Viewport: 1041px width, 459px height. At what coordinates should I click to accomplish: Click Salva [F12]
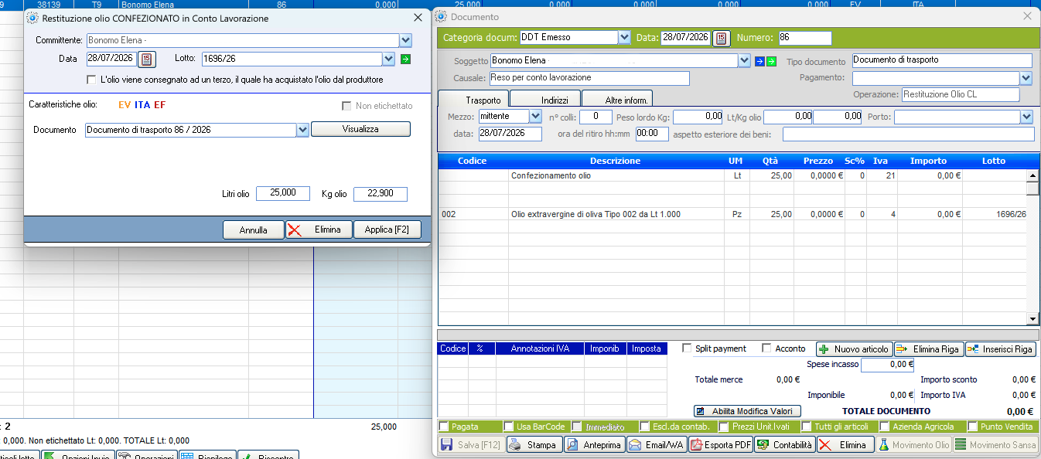point(471,445)
